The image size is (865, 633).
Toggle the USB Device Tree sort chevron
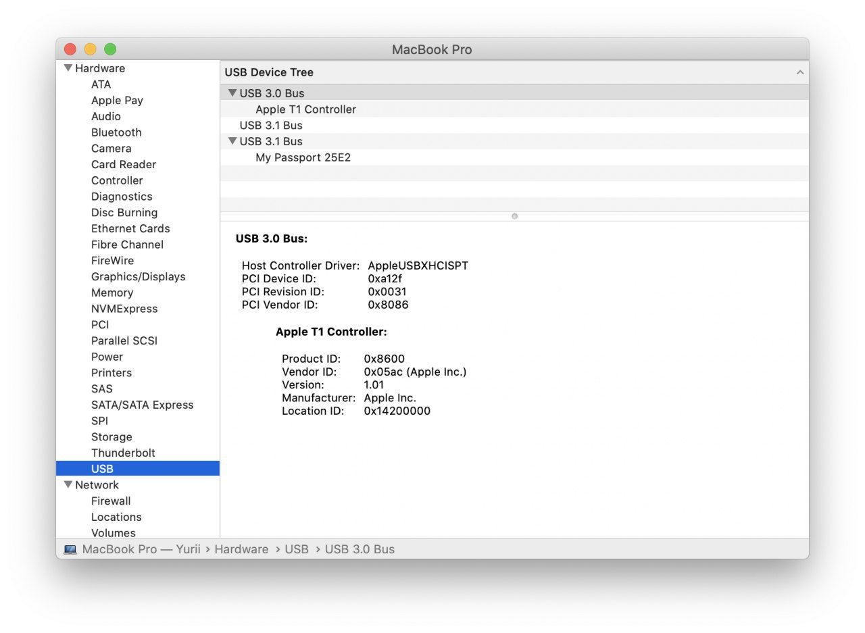[800, 72]
